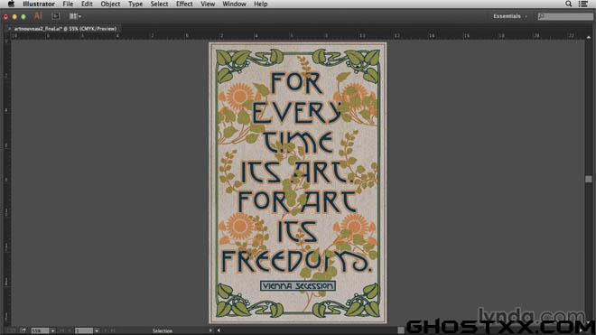Click the Go to Bridge icon
596x335 pixels.
click(x=56, y=16)
